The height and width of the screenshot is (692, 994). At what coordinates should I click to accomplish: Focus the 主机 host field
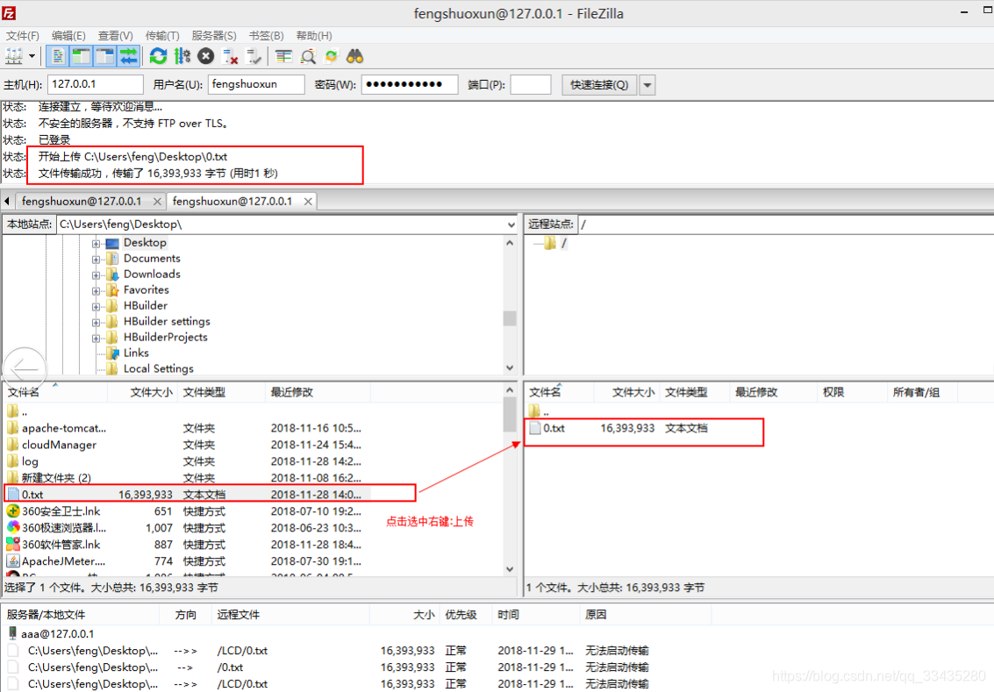(x=95, y=84)
